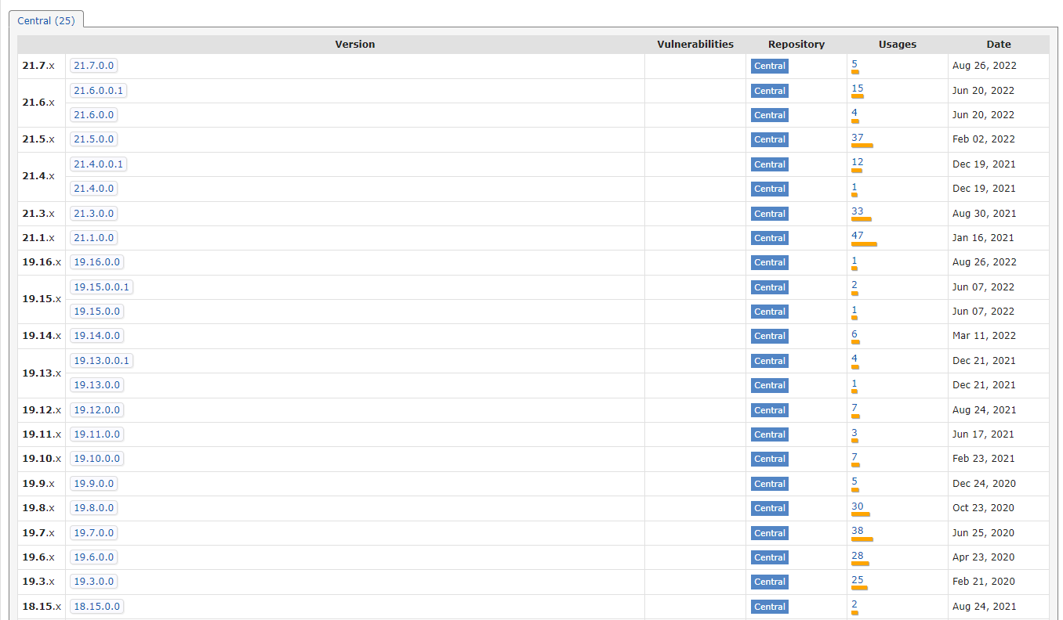Open version 18.15.0.0 link

point(97,607)
